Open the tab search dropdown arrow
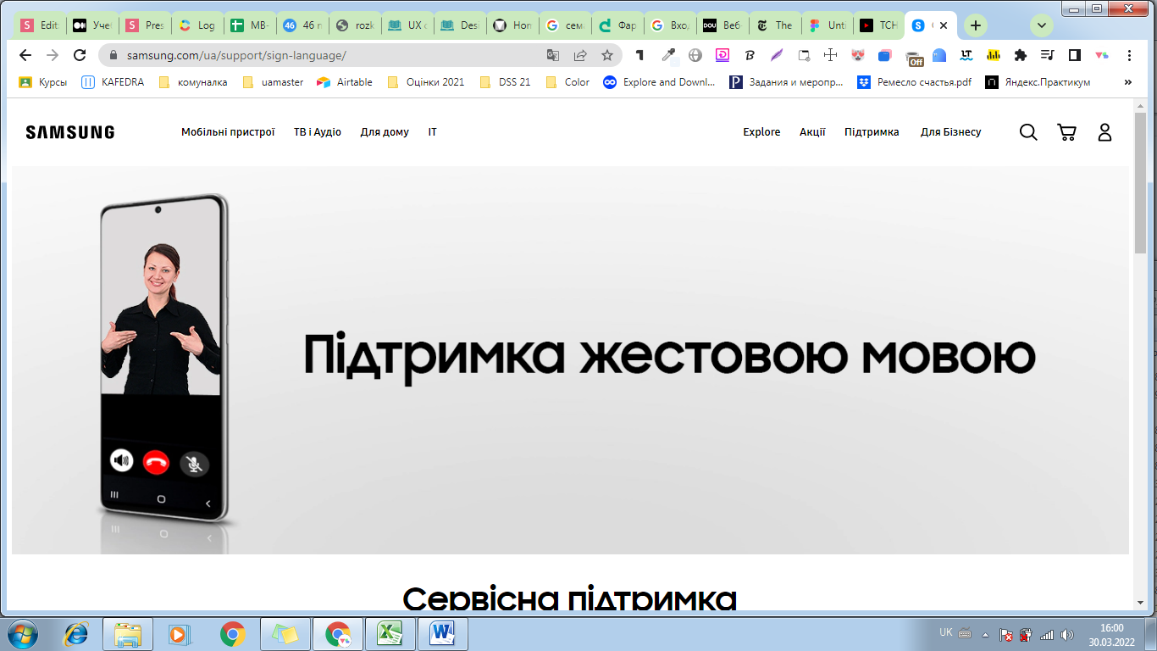 (x=1042, y=25)
